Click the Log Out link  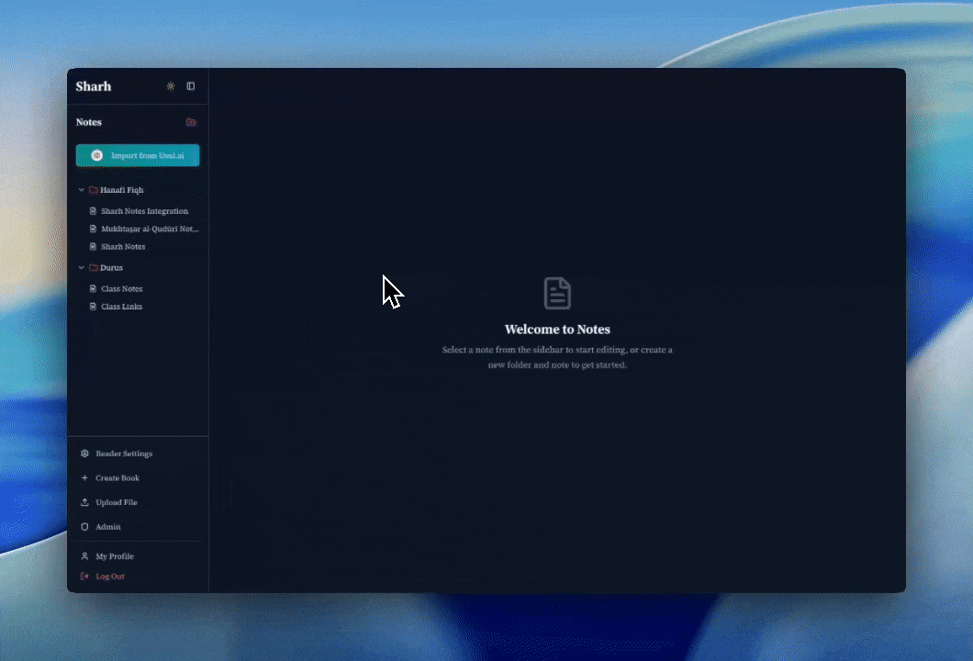[x=109, y=577]
